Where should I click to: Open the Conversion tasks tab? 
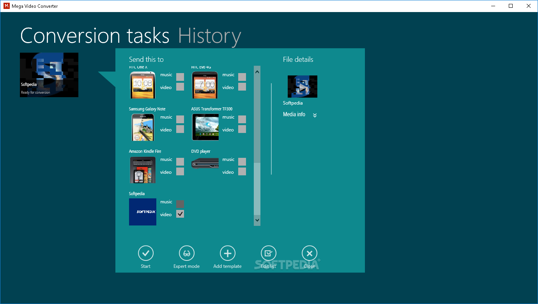pyautogui.click(x=95, y=36)
